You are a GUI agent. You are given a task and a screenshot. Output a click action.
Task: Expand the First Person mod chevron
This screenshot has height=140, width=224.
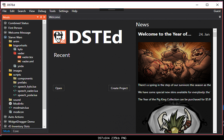click(5, 28)
